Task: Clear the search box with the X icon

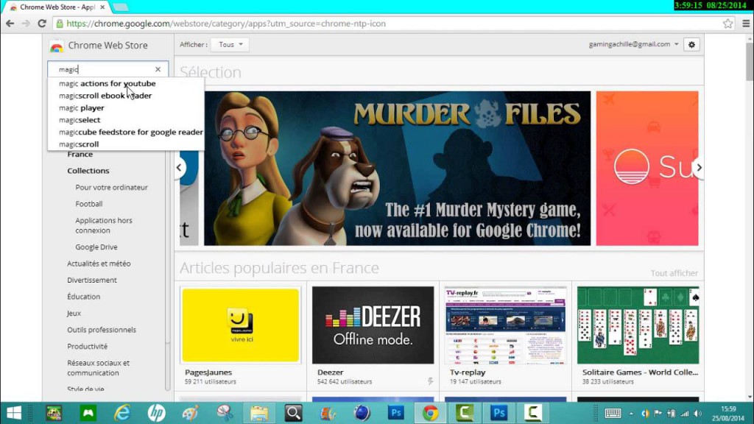Action: 158,69
